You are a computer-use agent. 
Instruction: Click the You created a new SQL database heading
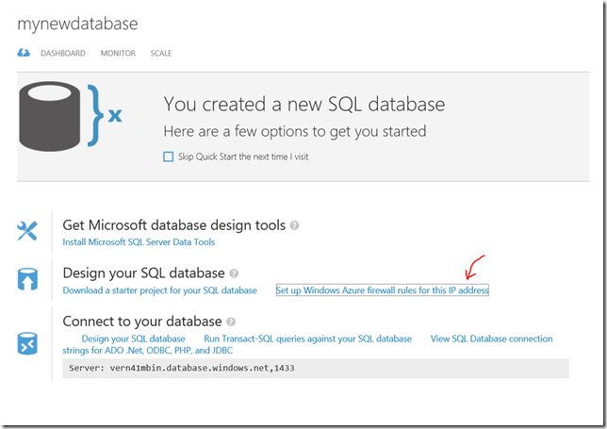tap(304, 104)
